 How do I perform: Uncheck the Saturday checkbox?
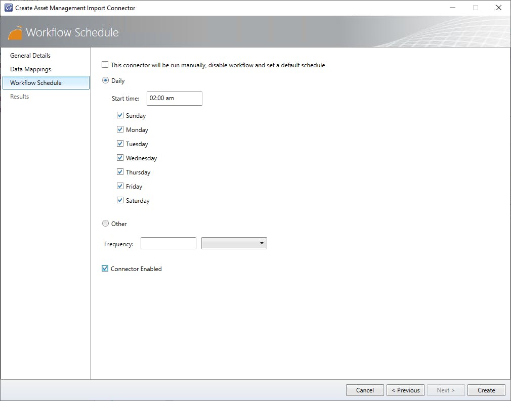(120, 200)
